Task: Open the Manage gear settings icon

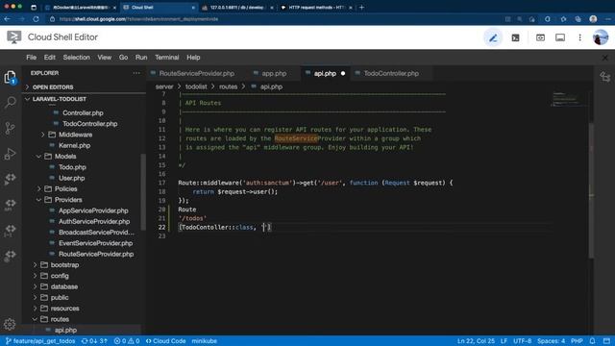Action: (10, 324)
